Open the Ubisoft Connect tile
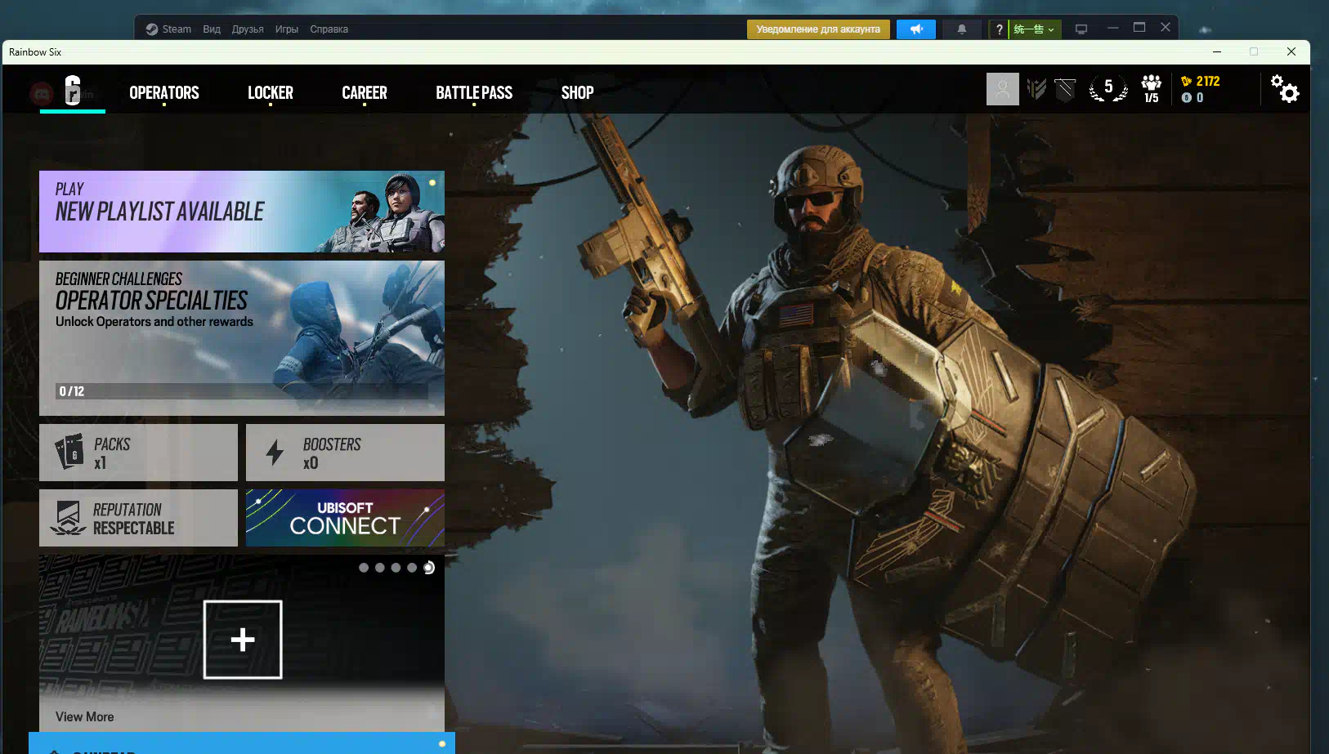 pyautogui.click(x=345, y=518)
